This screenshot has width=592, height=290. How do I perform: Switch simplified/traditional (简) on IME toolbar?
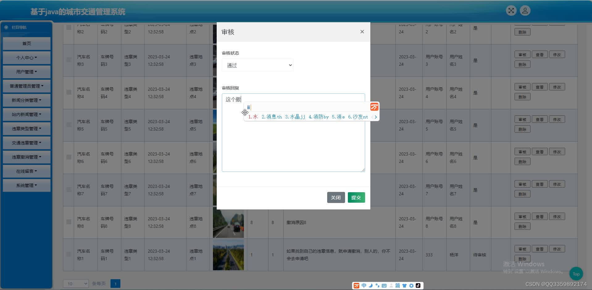tap(398, 286)
